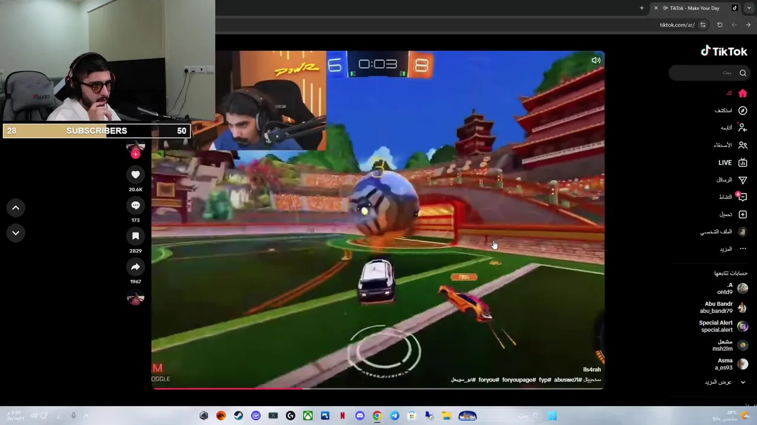Open a new browser tab
757x425 pixels.
[642, 8]
